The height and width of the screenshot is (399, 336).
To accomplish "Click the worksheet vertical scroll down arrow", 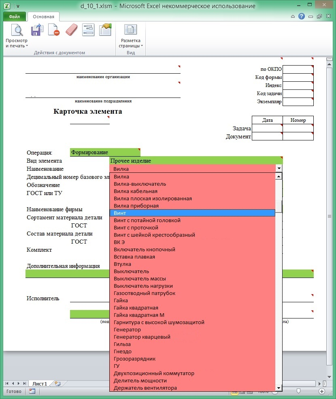I will (x=330, y=377).
